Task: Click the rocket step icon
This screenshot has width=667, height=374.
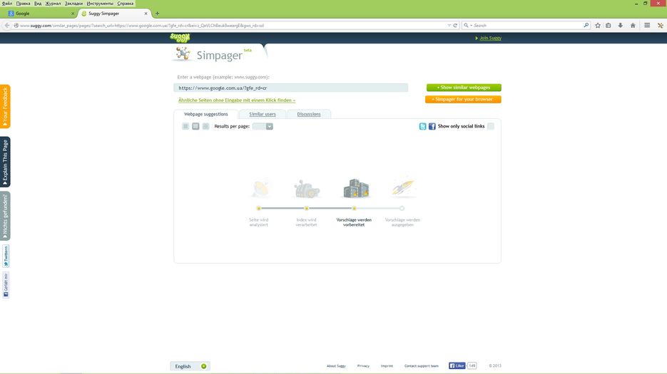Action: tap(403, 187)
